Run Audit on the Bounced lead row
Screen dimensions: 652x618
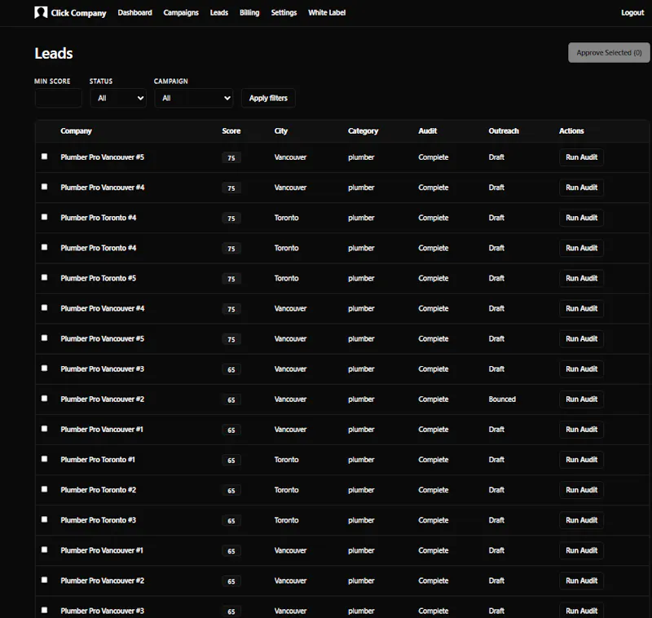point(581,399)
